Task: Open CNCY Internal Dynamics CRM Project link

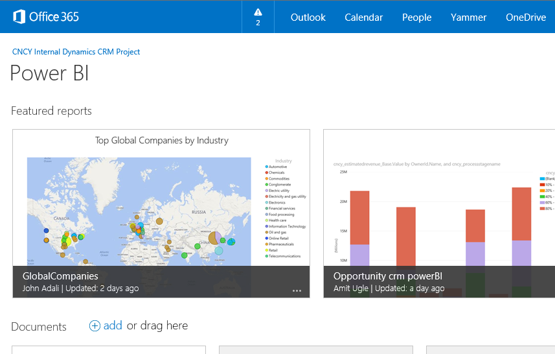Action: (76, 52)
